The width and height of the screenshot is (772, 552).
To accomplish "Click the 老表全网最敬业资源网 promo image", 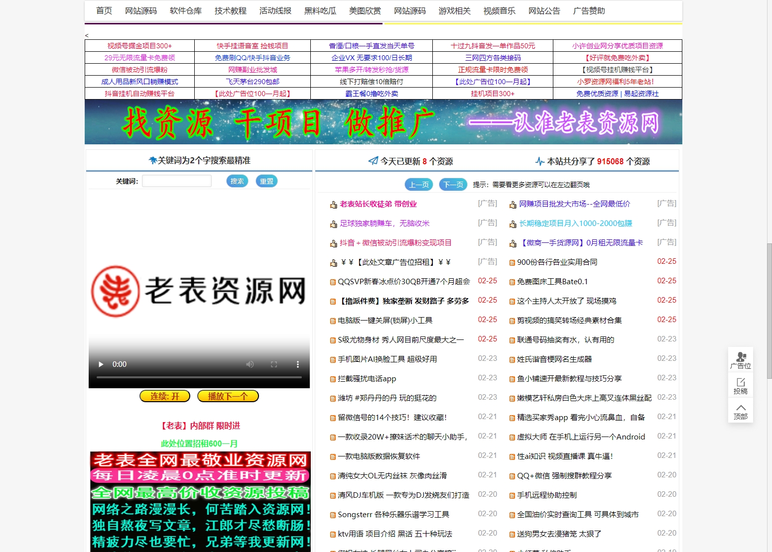I will click(200, 501).
